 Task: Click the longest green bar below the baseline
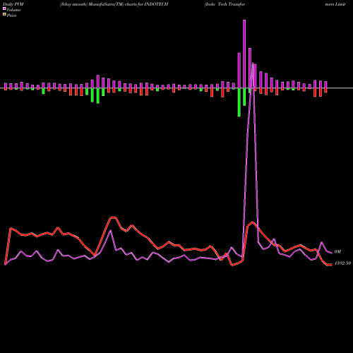click(x=239, y=102)
